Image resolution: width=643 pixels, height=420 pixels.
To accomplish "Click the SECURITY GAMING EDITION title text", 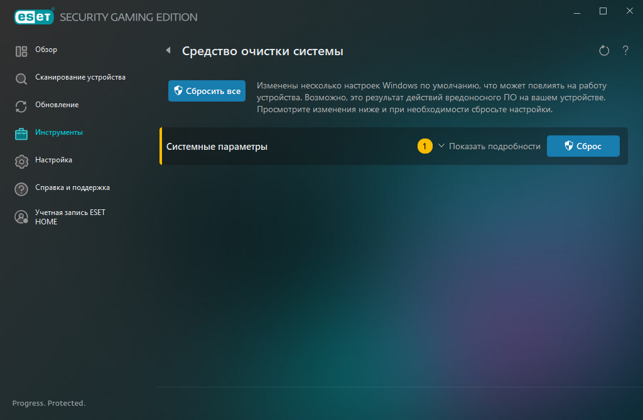I will [x=129, y=17].
